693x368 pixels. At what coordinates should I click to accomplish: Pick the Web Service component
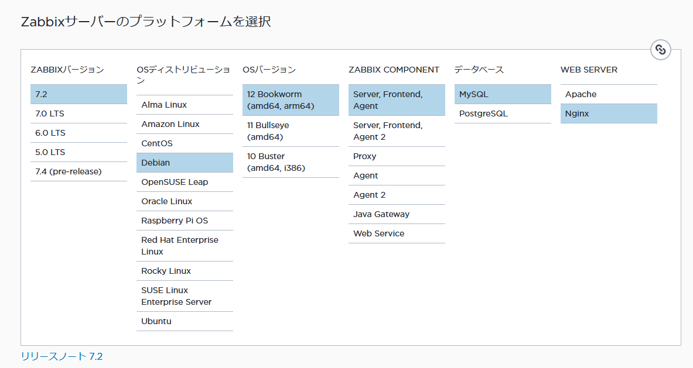(x=397, y=233)
